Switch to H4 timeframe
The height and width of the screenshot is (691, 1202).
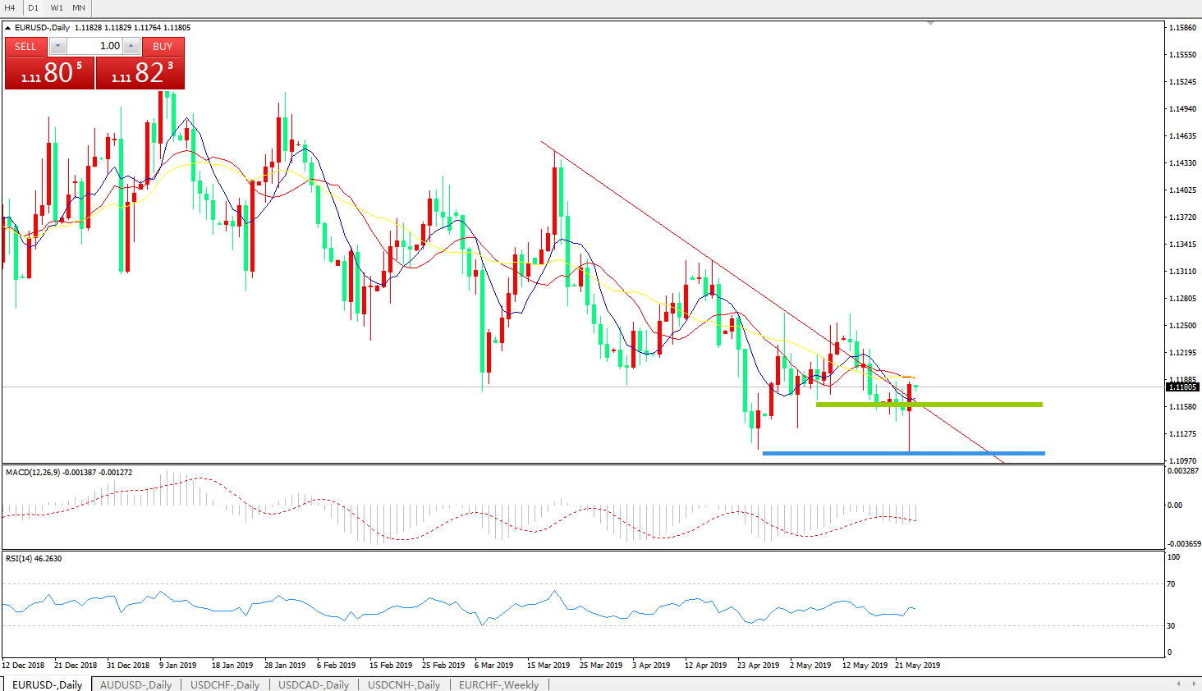click(x=11, y=7)
